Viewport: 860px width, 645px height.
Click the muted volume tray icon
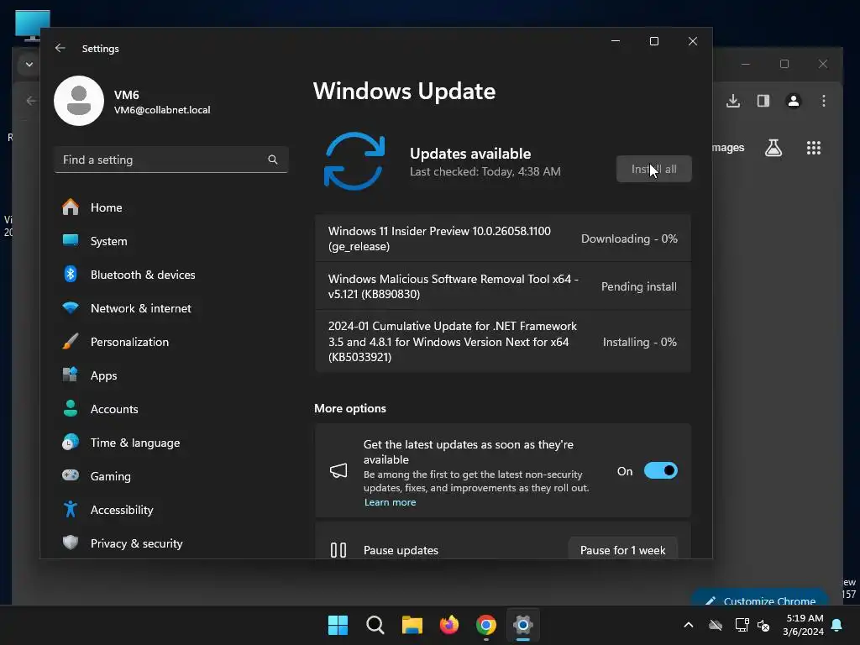coord(763,625)
